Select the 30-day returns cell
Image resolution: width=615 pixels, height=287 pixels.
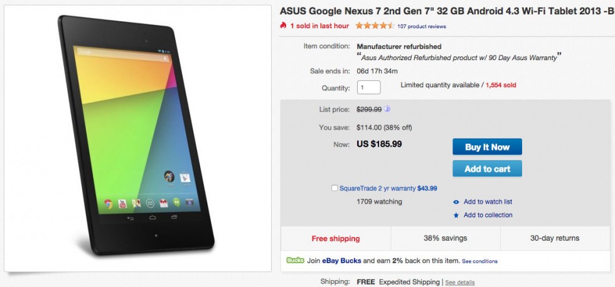[x=555, y=238]
